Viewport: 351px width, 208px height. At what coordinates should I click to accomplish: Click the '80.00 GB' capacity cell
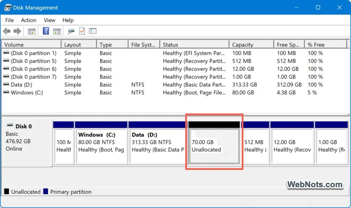click(x=243, y=92)
